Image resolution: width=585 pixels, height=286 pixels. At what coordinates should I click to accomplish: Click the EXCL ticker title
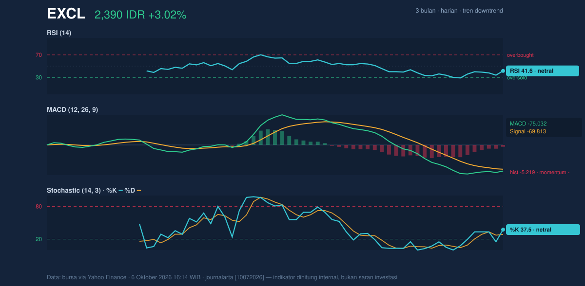(66, 14)
